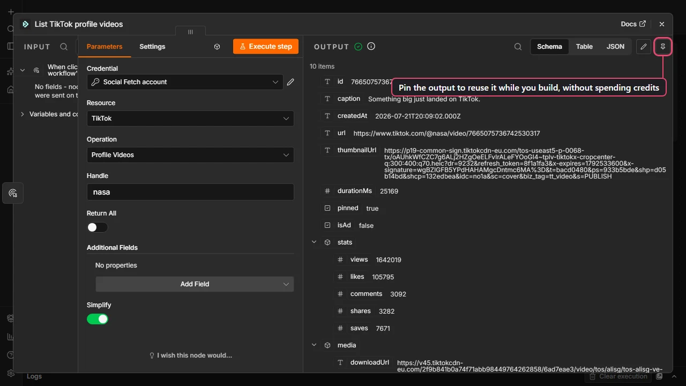Open the Credential dropdown
Viewport: 686px width, 386px height.
pos(185,82)
